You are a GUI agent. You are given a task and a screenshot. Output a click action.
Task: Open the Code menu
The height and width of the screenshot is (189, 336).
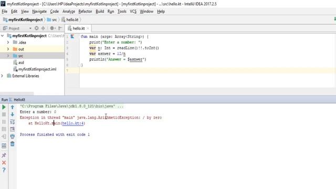tap(54, 12)
